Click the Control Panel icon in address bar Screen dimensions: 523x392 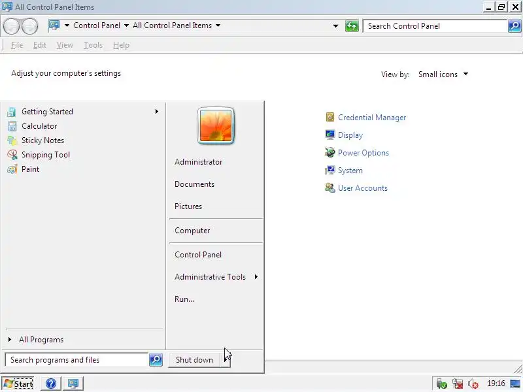click(x=54, y=25)
